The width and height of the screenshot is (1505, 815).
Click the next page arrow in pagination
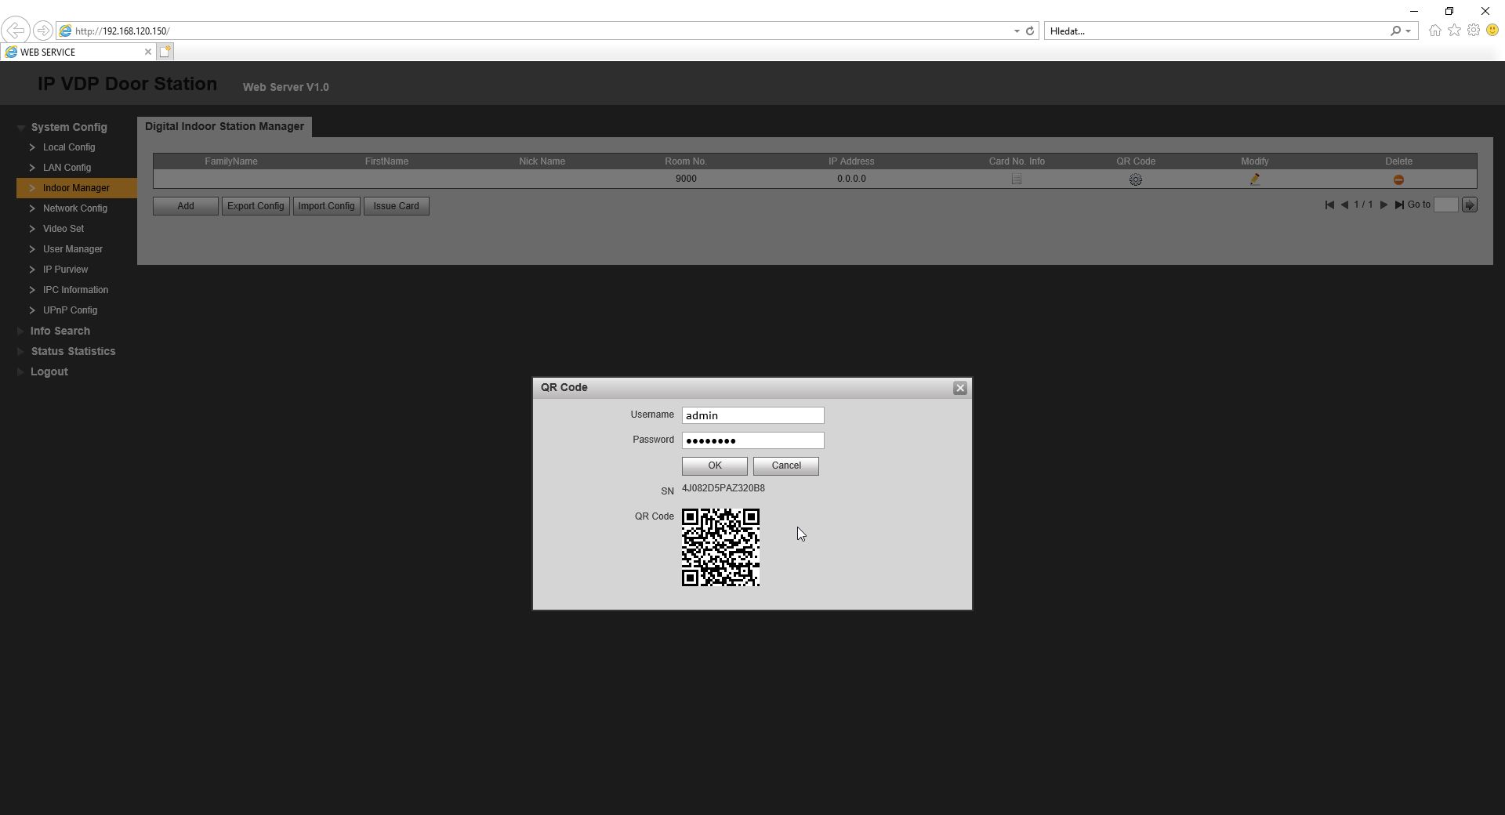click(x=1384, y=205)
